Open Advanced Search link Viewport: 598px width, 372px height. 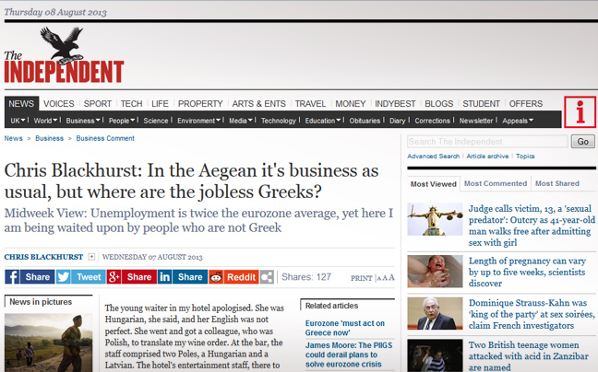tap(433, 156)
